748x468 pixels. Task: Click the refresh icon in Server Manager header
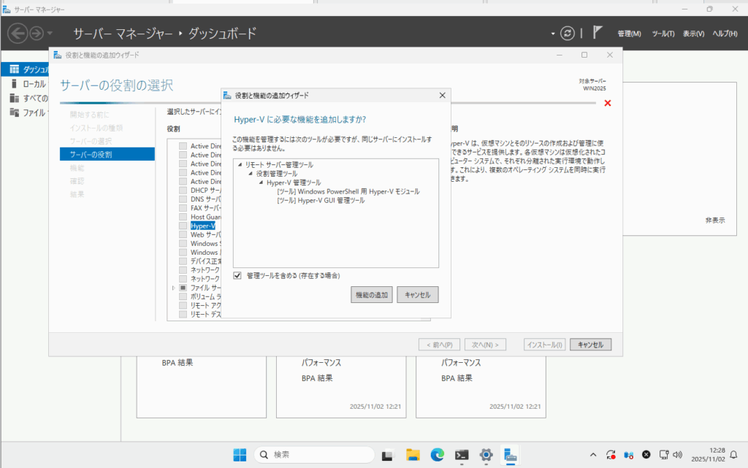(568, 34)
